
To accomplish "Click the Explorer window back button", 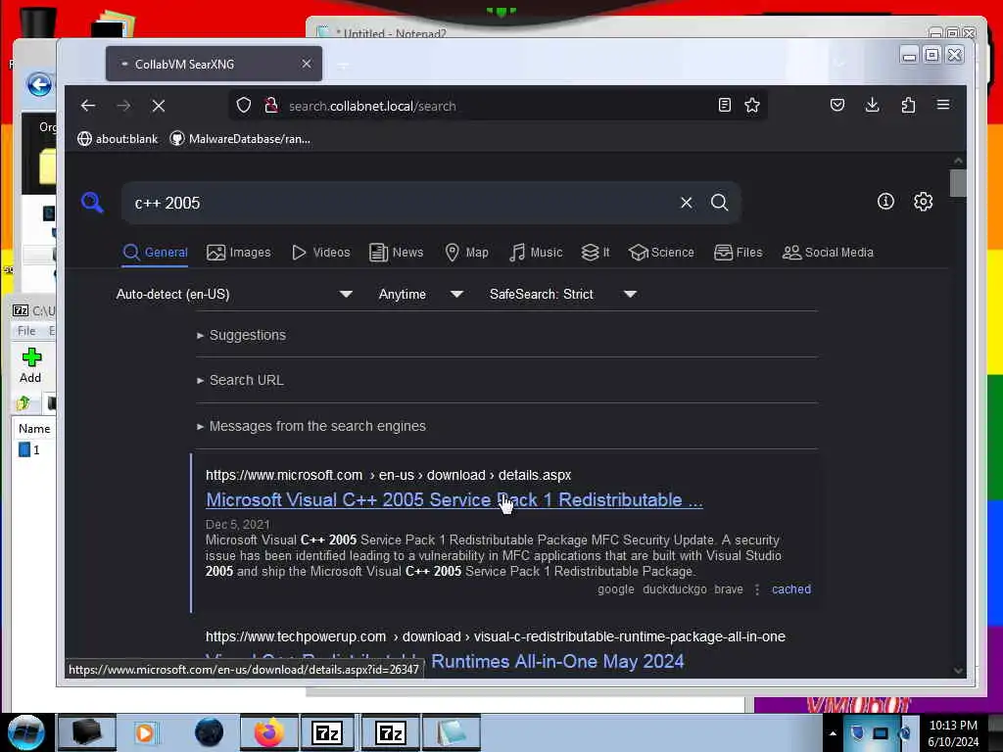I will coord(39,84).
